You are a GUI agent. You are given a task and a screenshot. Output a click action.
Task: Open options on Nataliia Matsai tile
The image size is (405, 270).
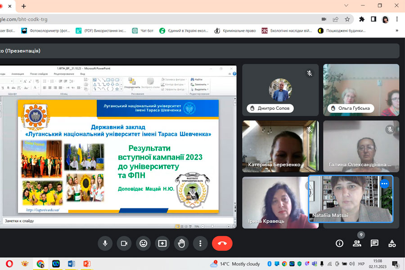[384, 184]
